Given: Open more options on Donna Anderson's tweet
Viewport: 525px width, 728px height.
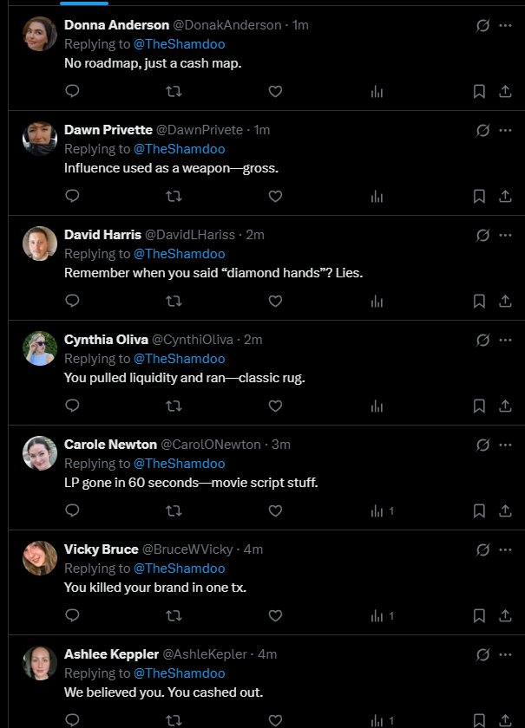Looking at the screenshot, I should pos(505,25).
